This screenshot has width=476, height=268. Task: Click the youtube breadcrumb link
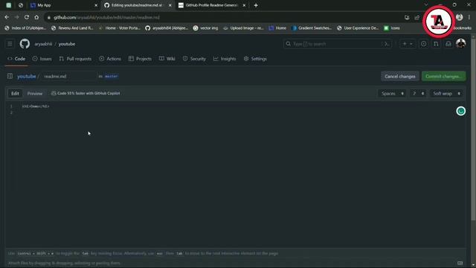[27, 76]
